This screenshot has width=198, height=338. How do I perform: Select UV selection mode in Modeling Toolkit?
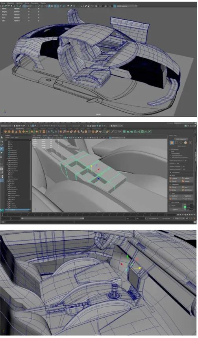(190, 143)
